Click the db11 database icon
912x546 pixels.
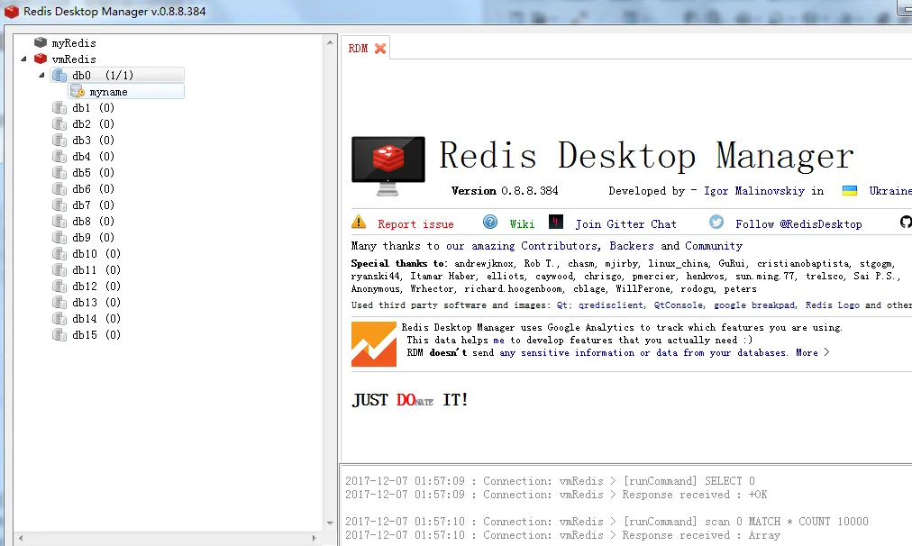pyautogui.click(x=59, y=269)
